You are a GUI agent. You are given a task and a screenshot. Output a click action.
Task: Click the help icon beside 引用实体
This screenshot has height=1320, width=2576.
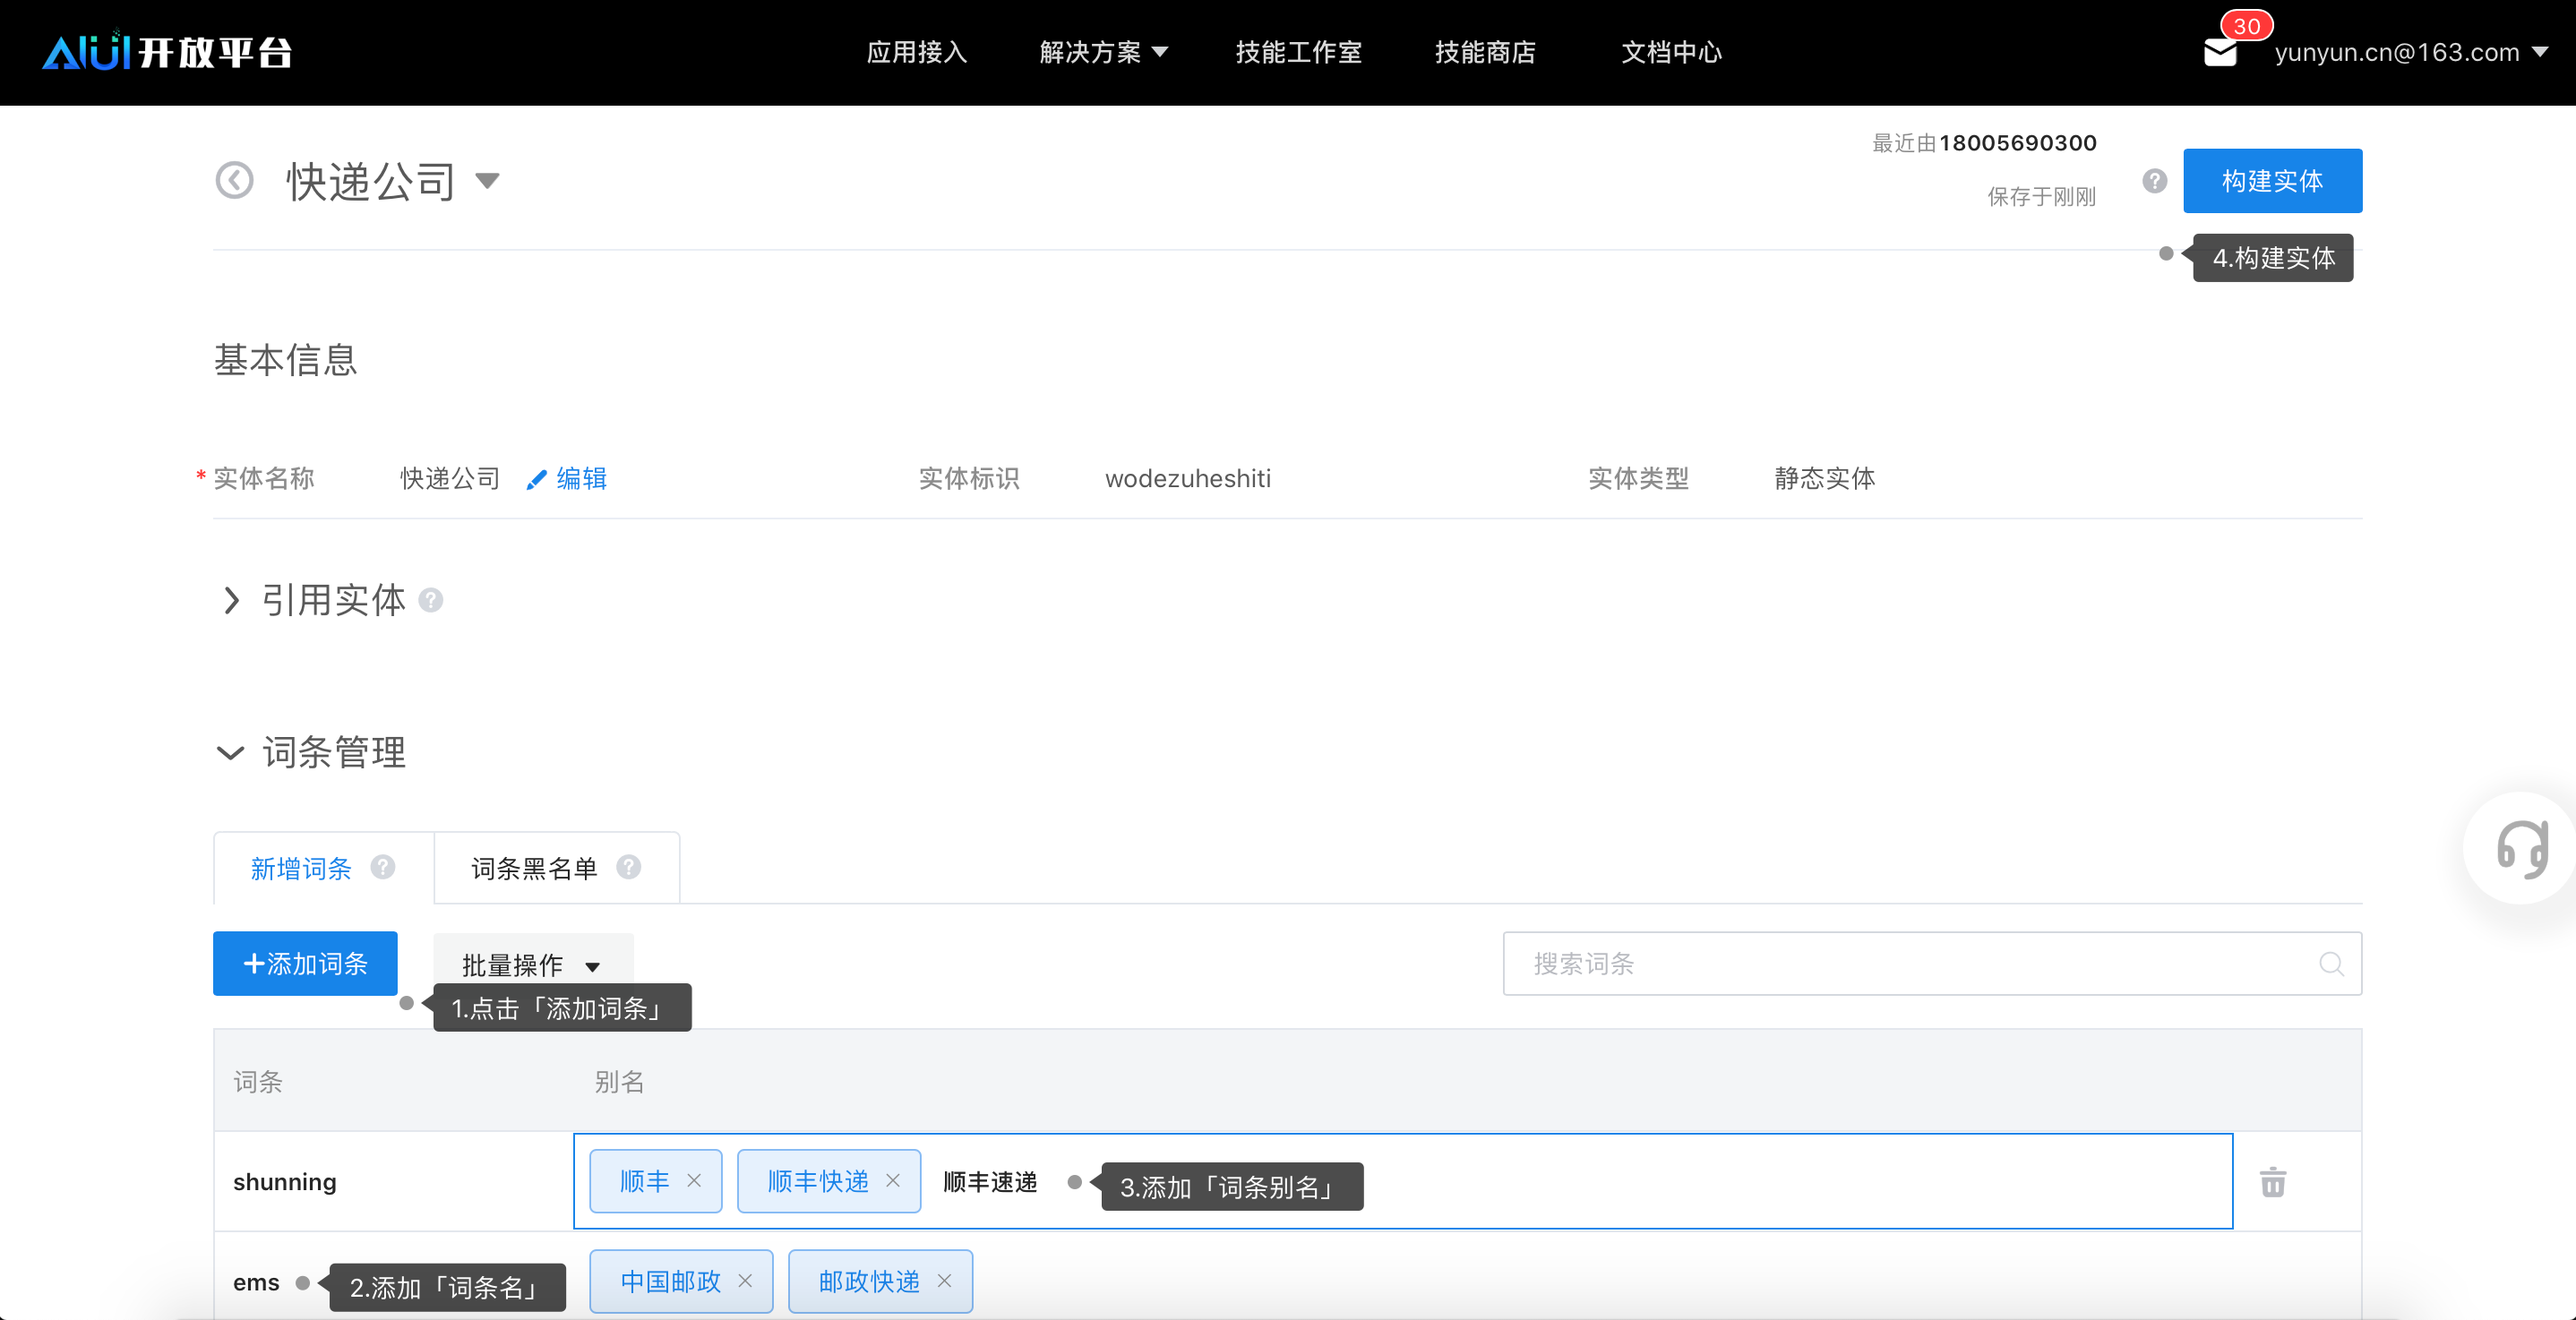(431, 600)
